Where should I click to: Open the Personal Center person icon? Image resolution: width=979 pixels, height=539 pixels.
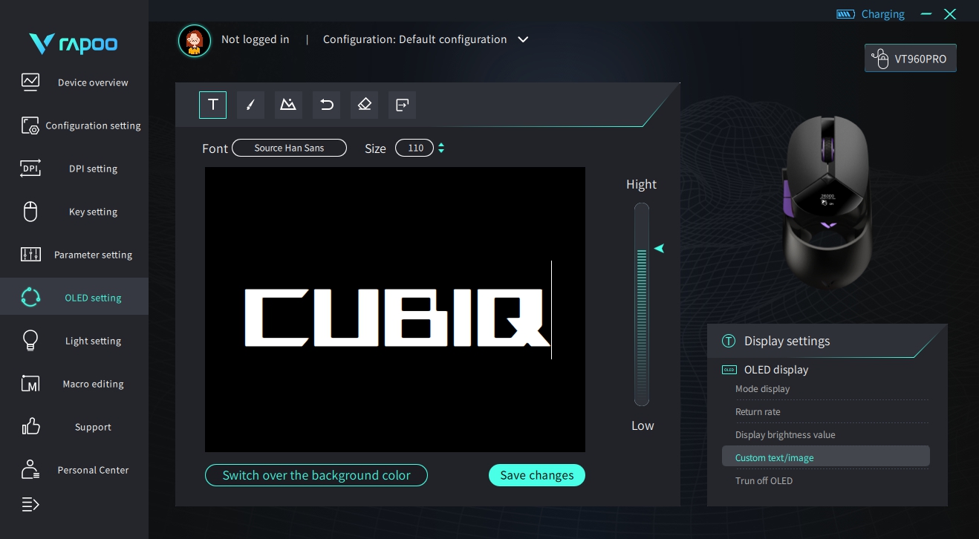[30, 470]
